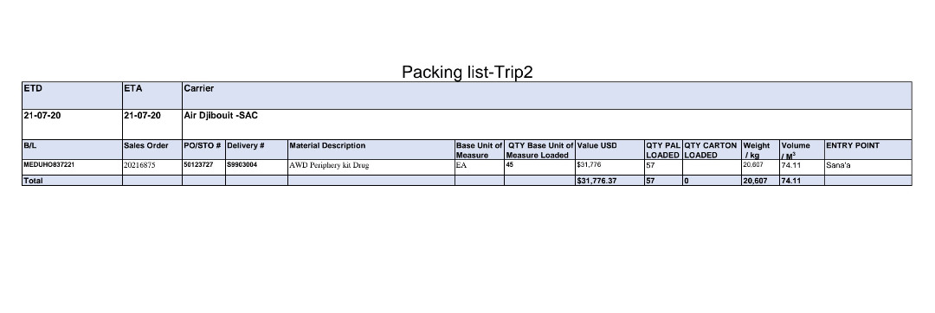
Task: Click the QTY CARTON LOADED header
Action: tap(712, 150)
